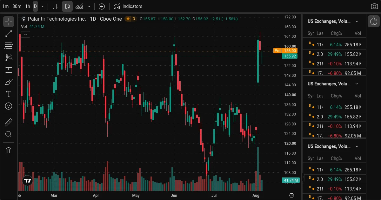
Task: Select the trend line drawing tool
Action: pyautogui.click(x=9, y=34)
